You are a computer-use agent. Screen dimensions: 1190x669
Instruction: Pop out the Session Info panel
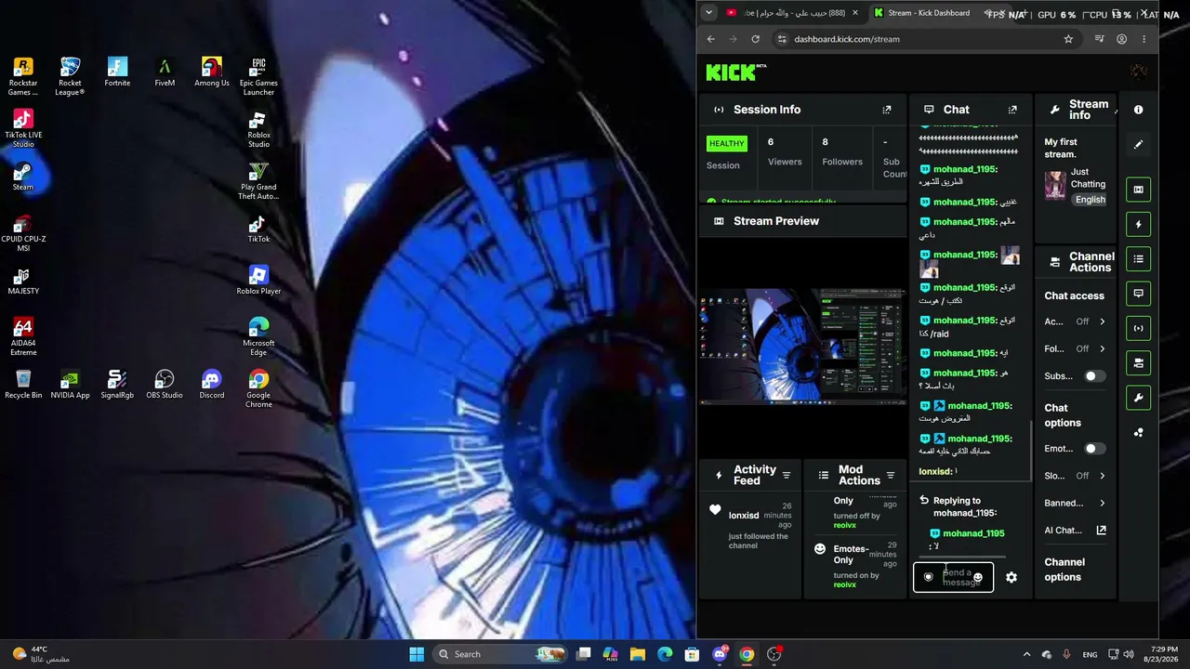(x=886, y=110)
